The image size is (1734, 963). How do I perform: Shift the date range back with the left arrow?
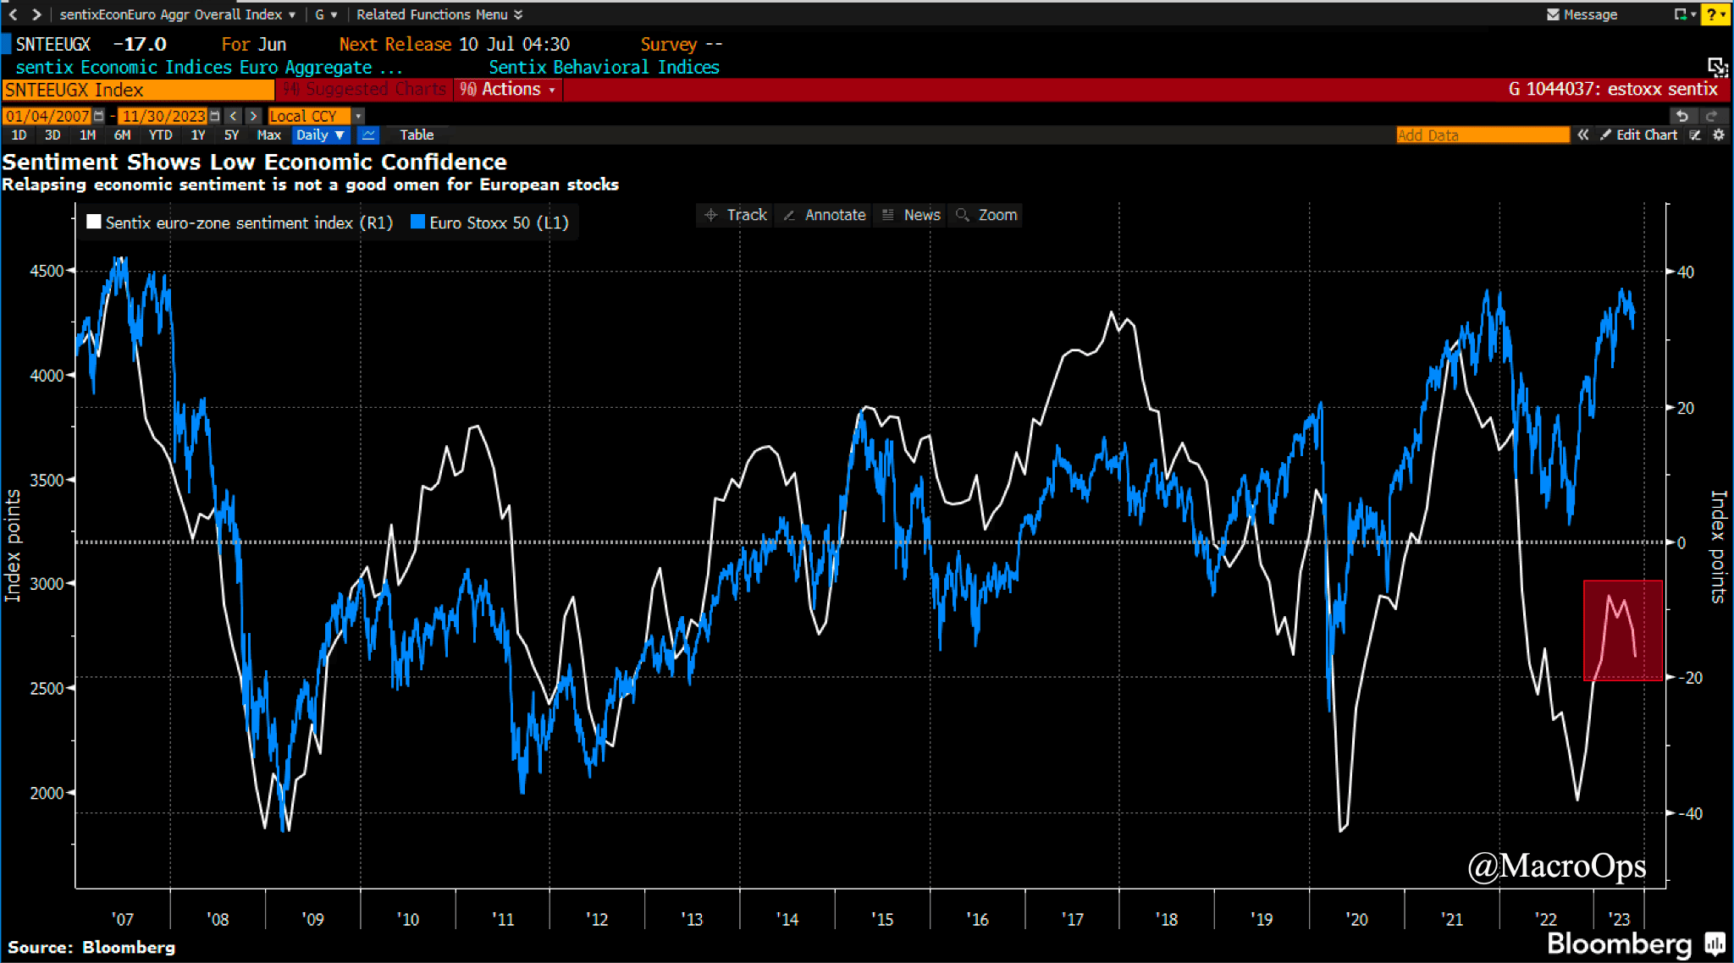[234, 116]
